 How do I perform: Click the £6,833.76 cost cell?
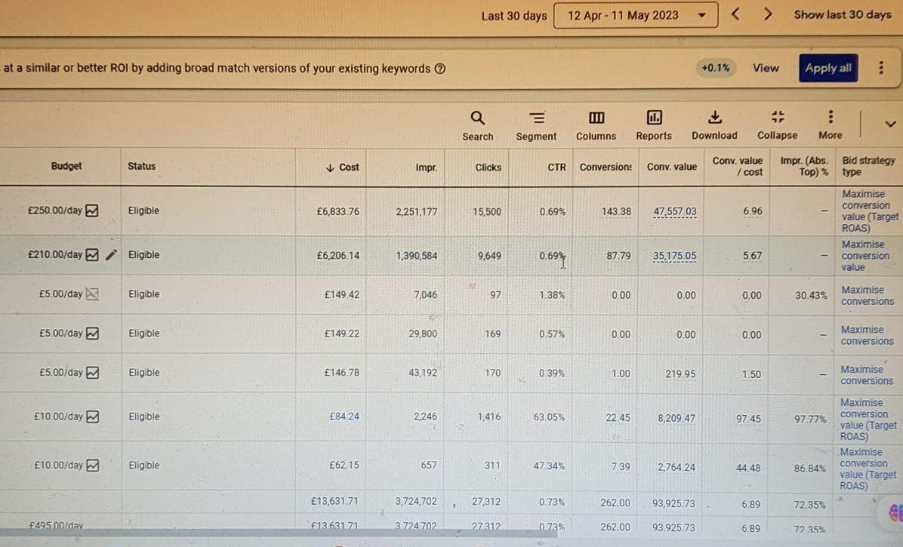pos(338,211)
